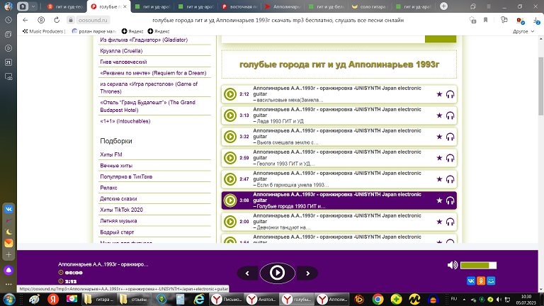The height and width of the screenshot is (306, 544).
Task: Bookmark this page in browser
Action: tap(485, 20)
